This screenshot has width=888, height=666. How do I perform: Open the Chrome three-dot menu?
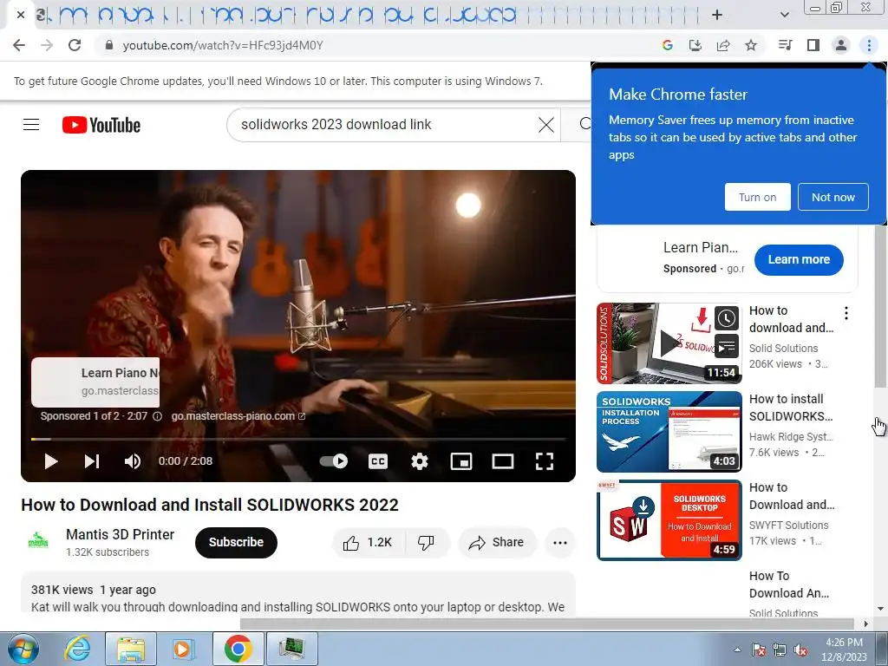pyautogui.click(x=869, y=45)
